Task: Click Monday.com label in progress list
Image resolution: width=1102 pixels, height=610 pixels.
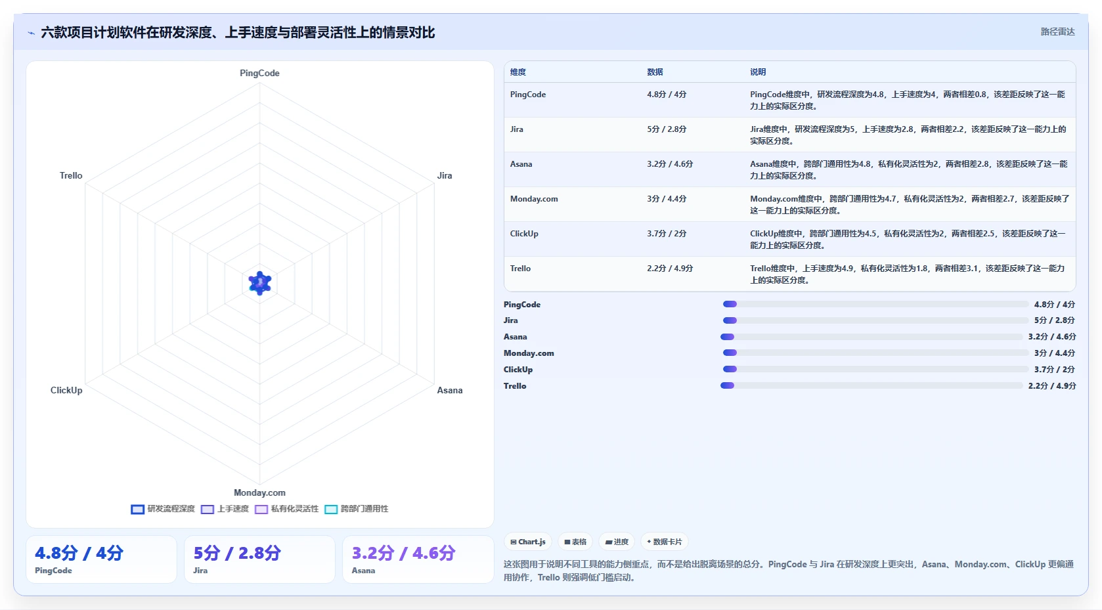Action: [x=529, y=353]
